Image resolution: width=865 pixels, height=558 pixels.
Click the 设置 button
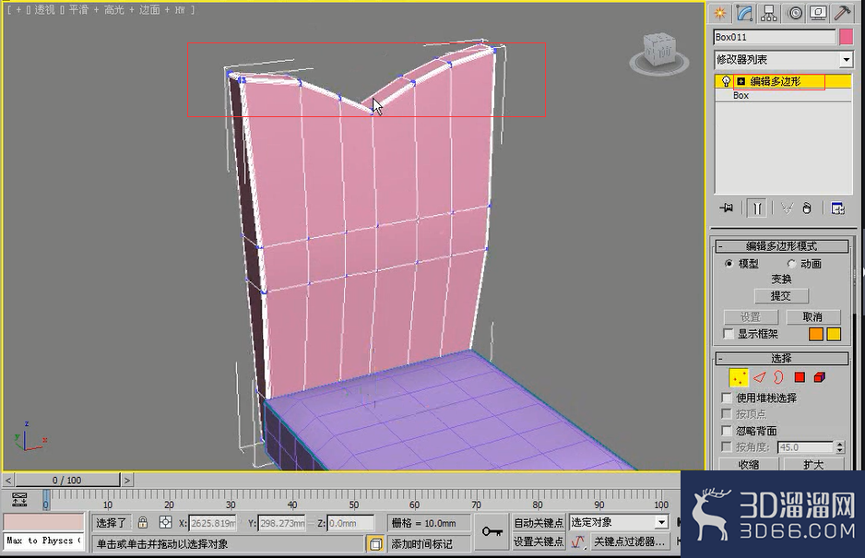751,317
